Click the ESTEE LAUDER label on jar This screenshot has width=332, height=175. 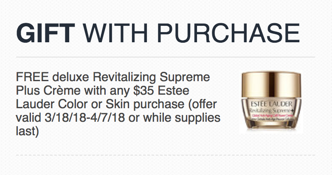tap(271, 104)
